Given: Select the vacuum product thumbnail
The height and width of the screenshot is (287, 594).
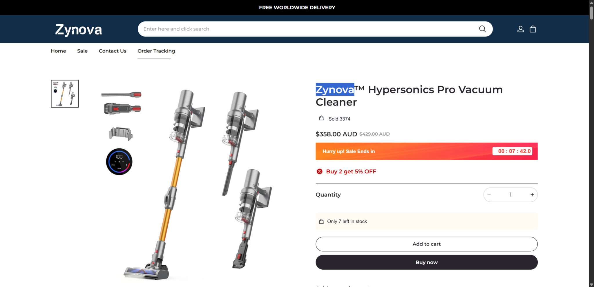Looking at the screenshot, I should [65, 94].
